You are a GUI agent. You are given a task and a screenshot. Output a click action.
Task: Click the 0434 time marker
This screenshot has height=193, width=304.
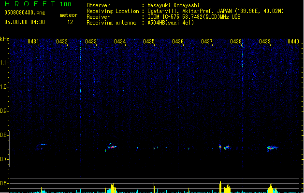(120, 41)
